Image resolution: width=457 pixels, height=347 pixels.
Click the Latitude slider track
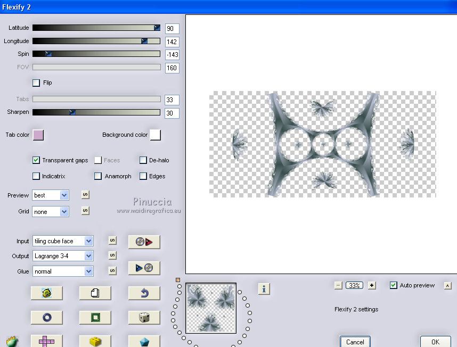(96, 28)
